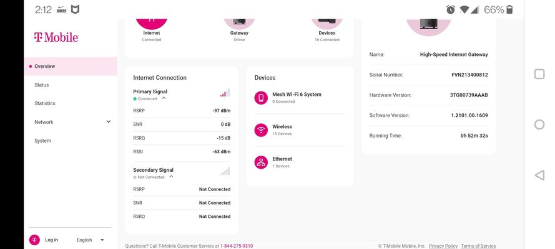Tap the battery status bar icon
The image size is (555, 249).
click(509, 9)
